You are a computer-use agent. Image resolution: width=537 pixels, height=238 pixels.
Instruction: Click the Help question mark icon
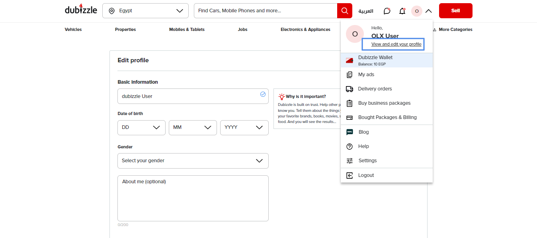[349, 146]
